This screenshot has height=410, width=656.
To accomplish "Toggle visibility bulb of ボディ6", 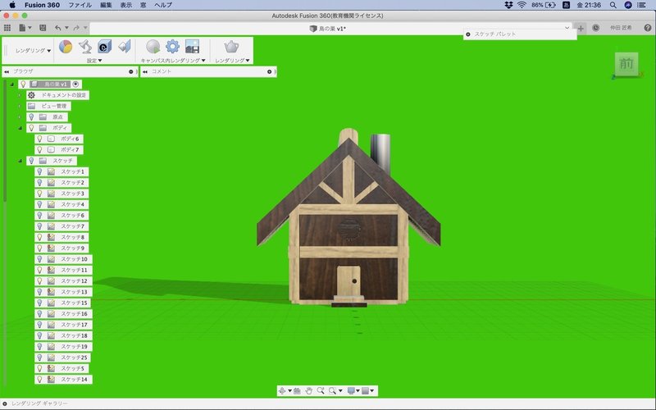I will coord(39,139).
